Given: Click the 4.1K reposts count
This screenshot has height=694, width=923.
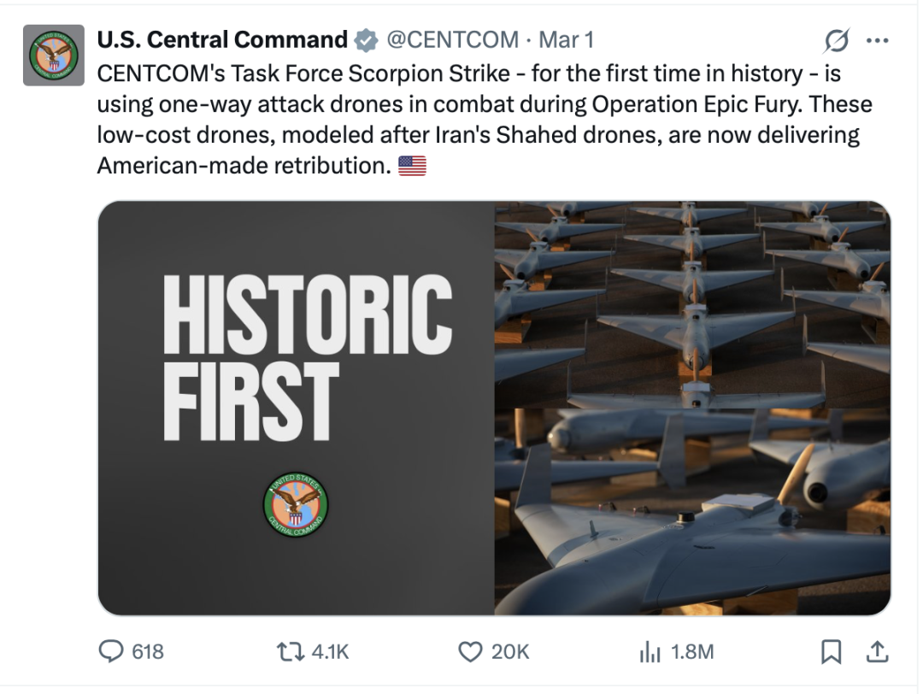Looking at the screenshot, I should (330, 652).
